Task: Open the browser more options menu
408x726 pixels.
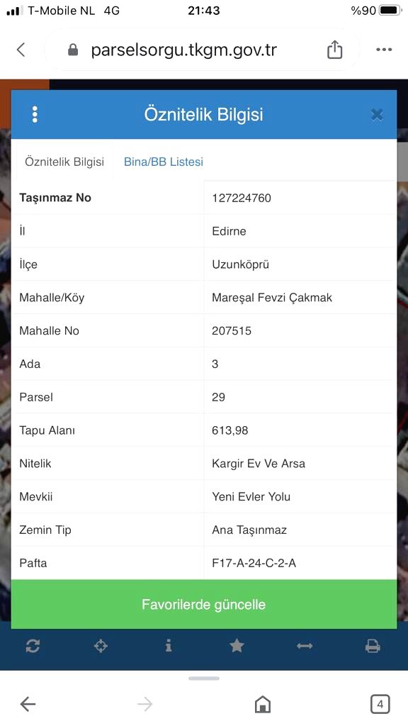Action: click(x=384, y=50)
